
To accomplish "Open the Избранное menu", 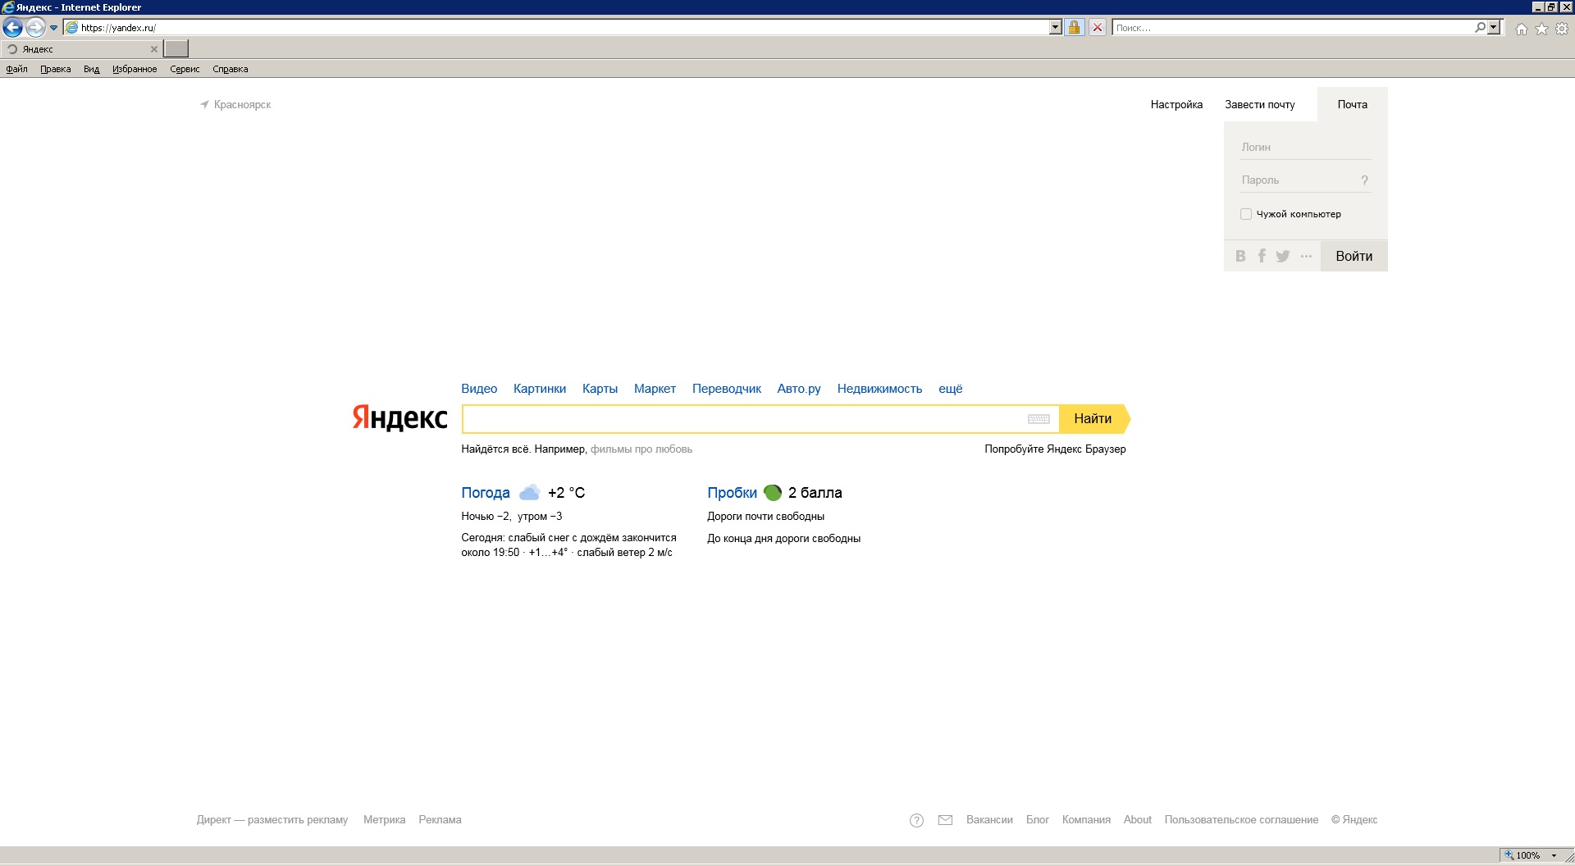I will point(135,70).
